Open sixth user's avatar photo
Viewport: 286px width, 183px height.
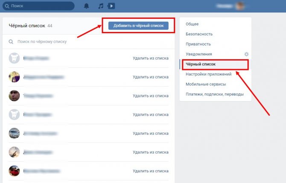pyautogui.click(x=14, y=152)
